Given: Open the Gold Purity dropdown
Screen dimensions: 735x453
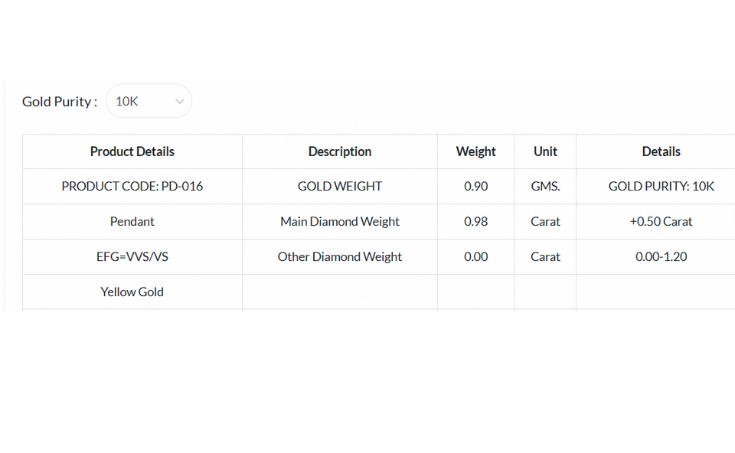Looking at the screenshot, I should coord(148,101).
